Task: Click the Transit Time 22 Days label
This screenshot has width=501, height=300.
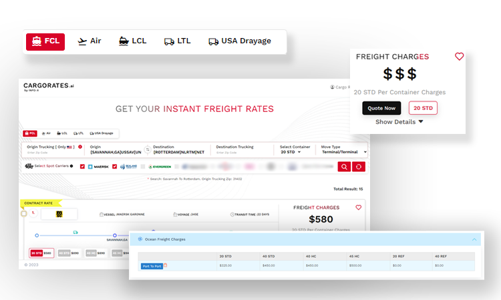Action: click(250, 215)
